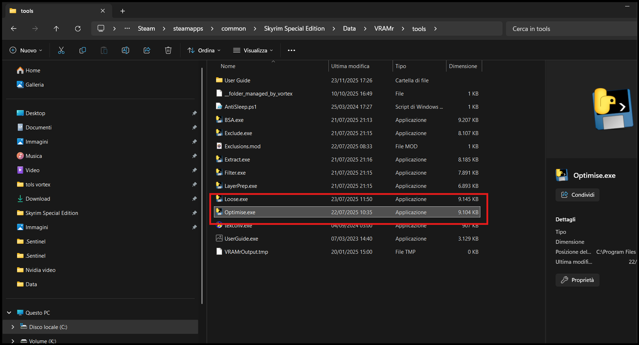
Task: Click Skyrim Special Edition breadcrumb
Action: click(294, 28)
